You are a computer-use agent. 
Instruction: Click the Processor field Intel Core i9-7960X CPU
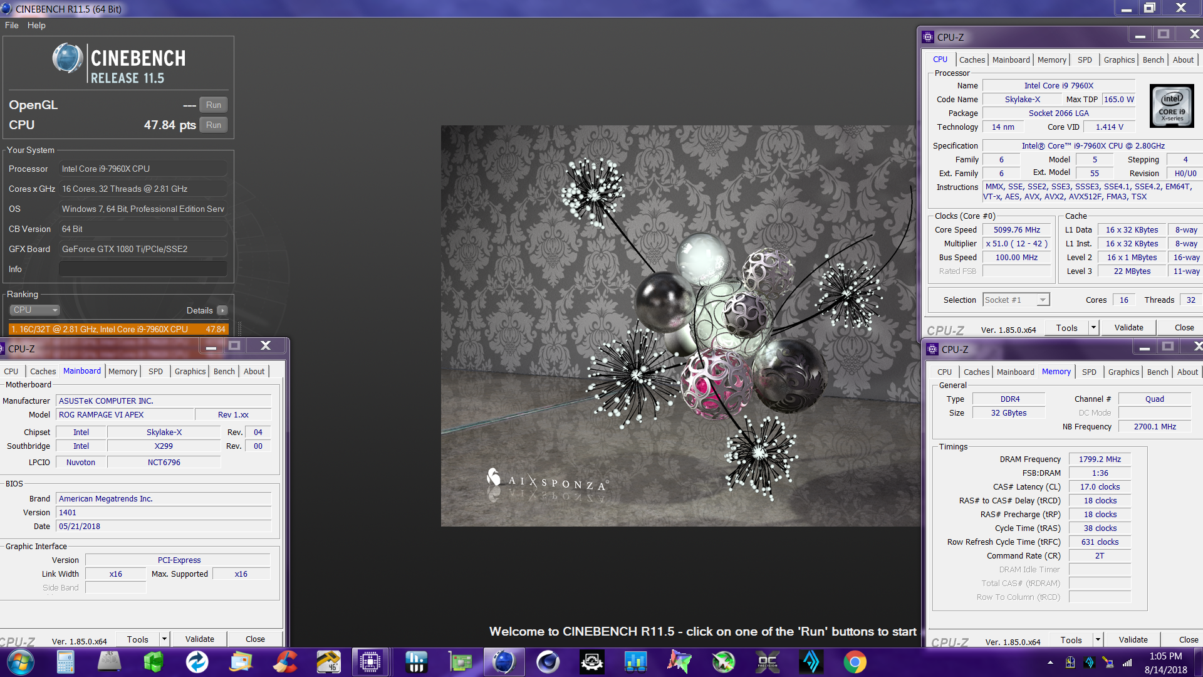[x=143, y=169]
